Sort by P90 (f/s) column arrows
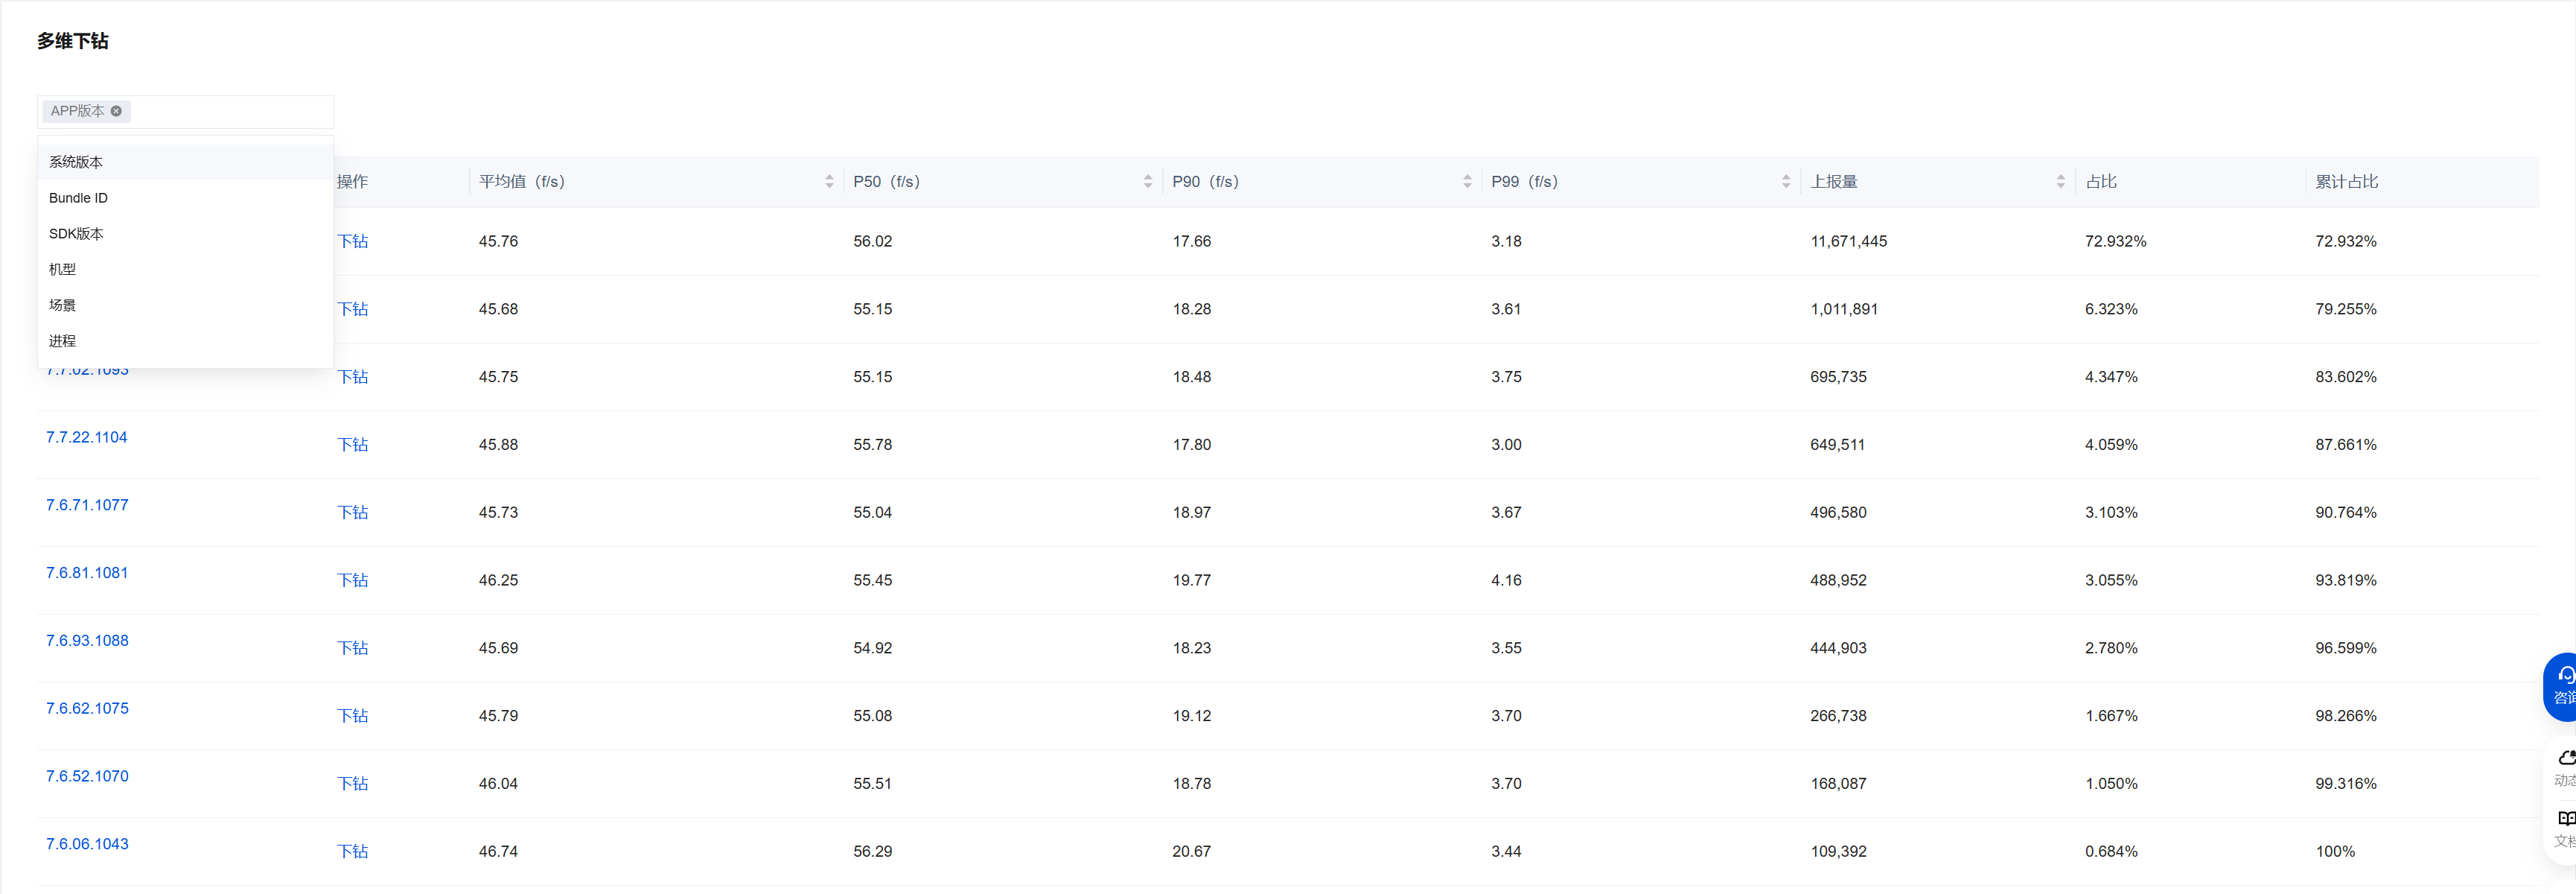Screen dimensions: 2576x894 (1467, 181)
